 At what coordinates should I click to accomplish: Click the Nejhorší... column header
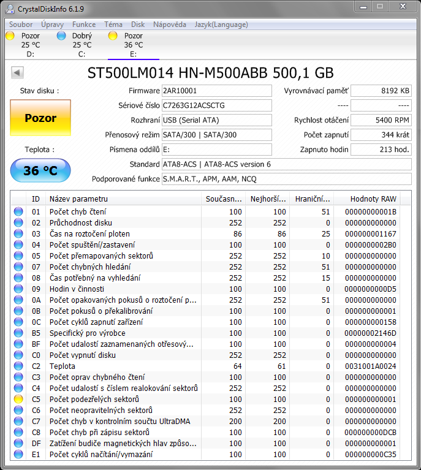pos(268,199)
